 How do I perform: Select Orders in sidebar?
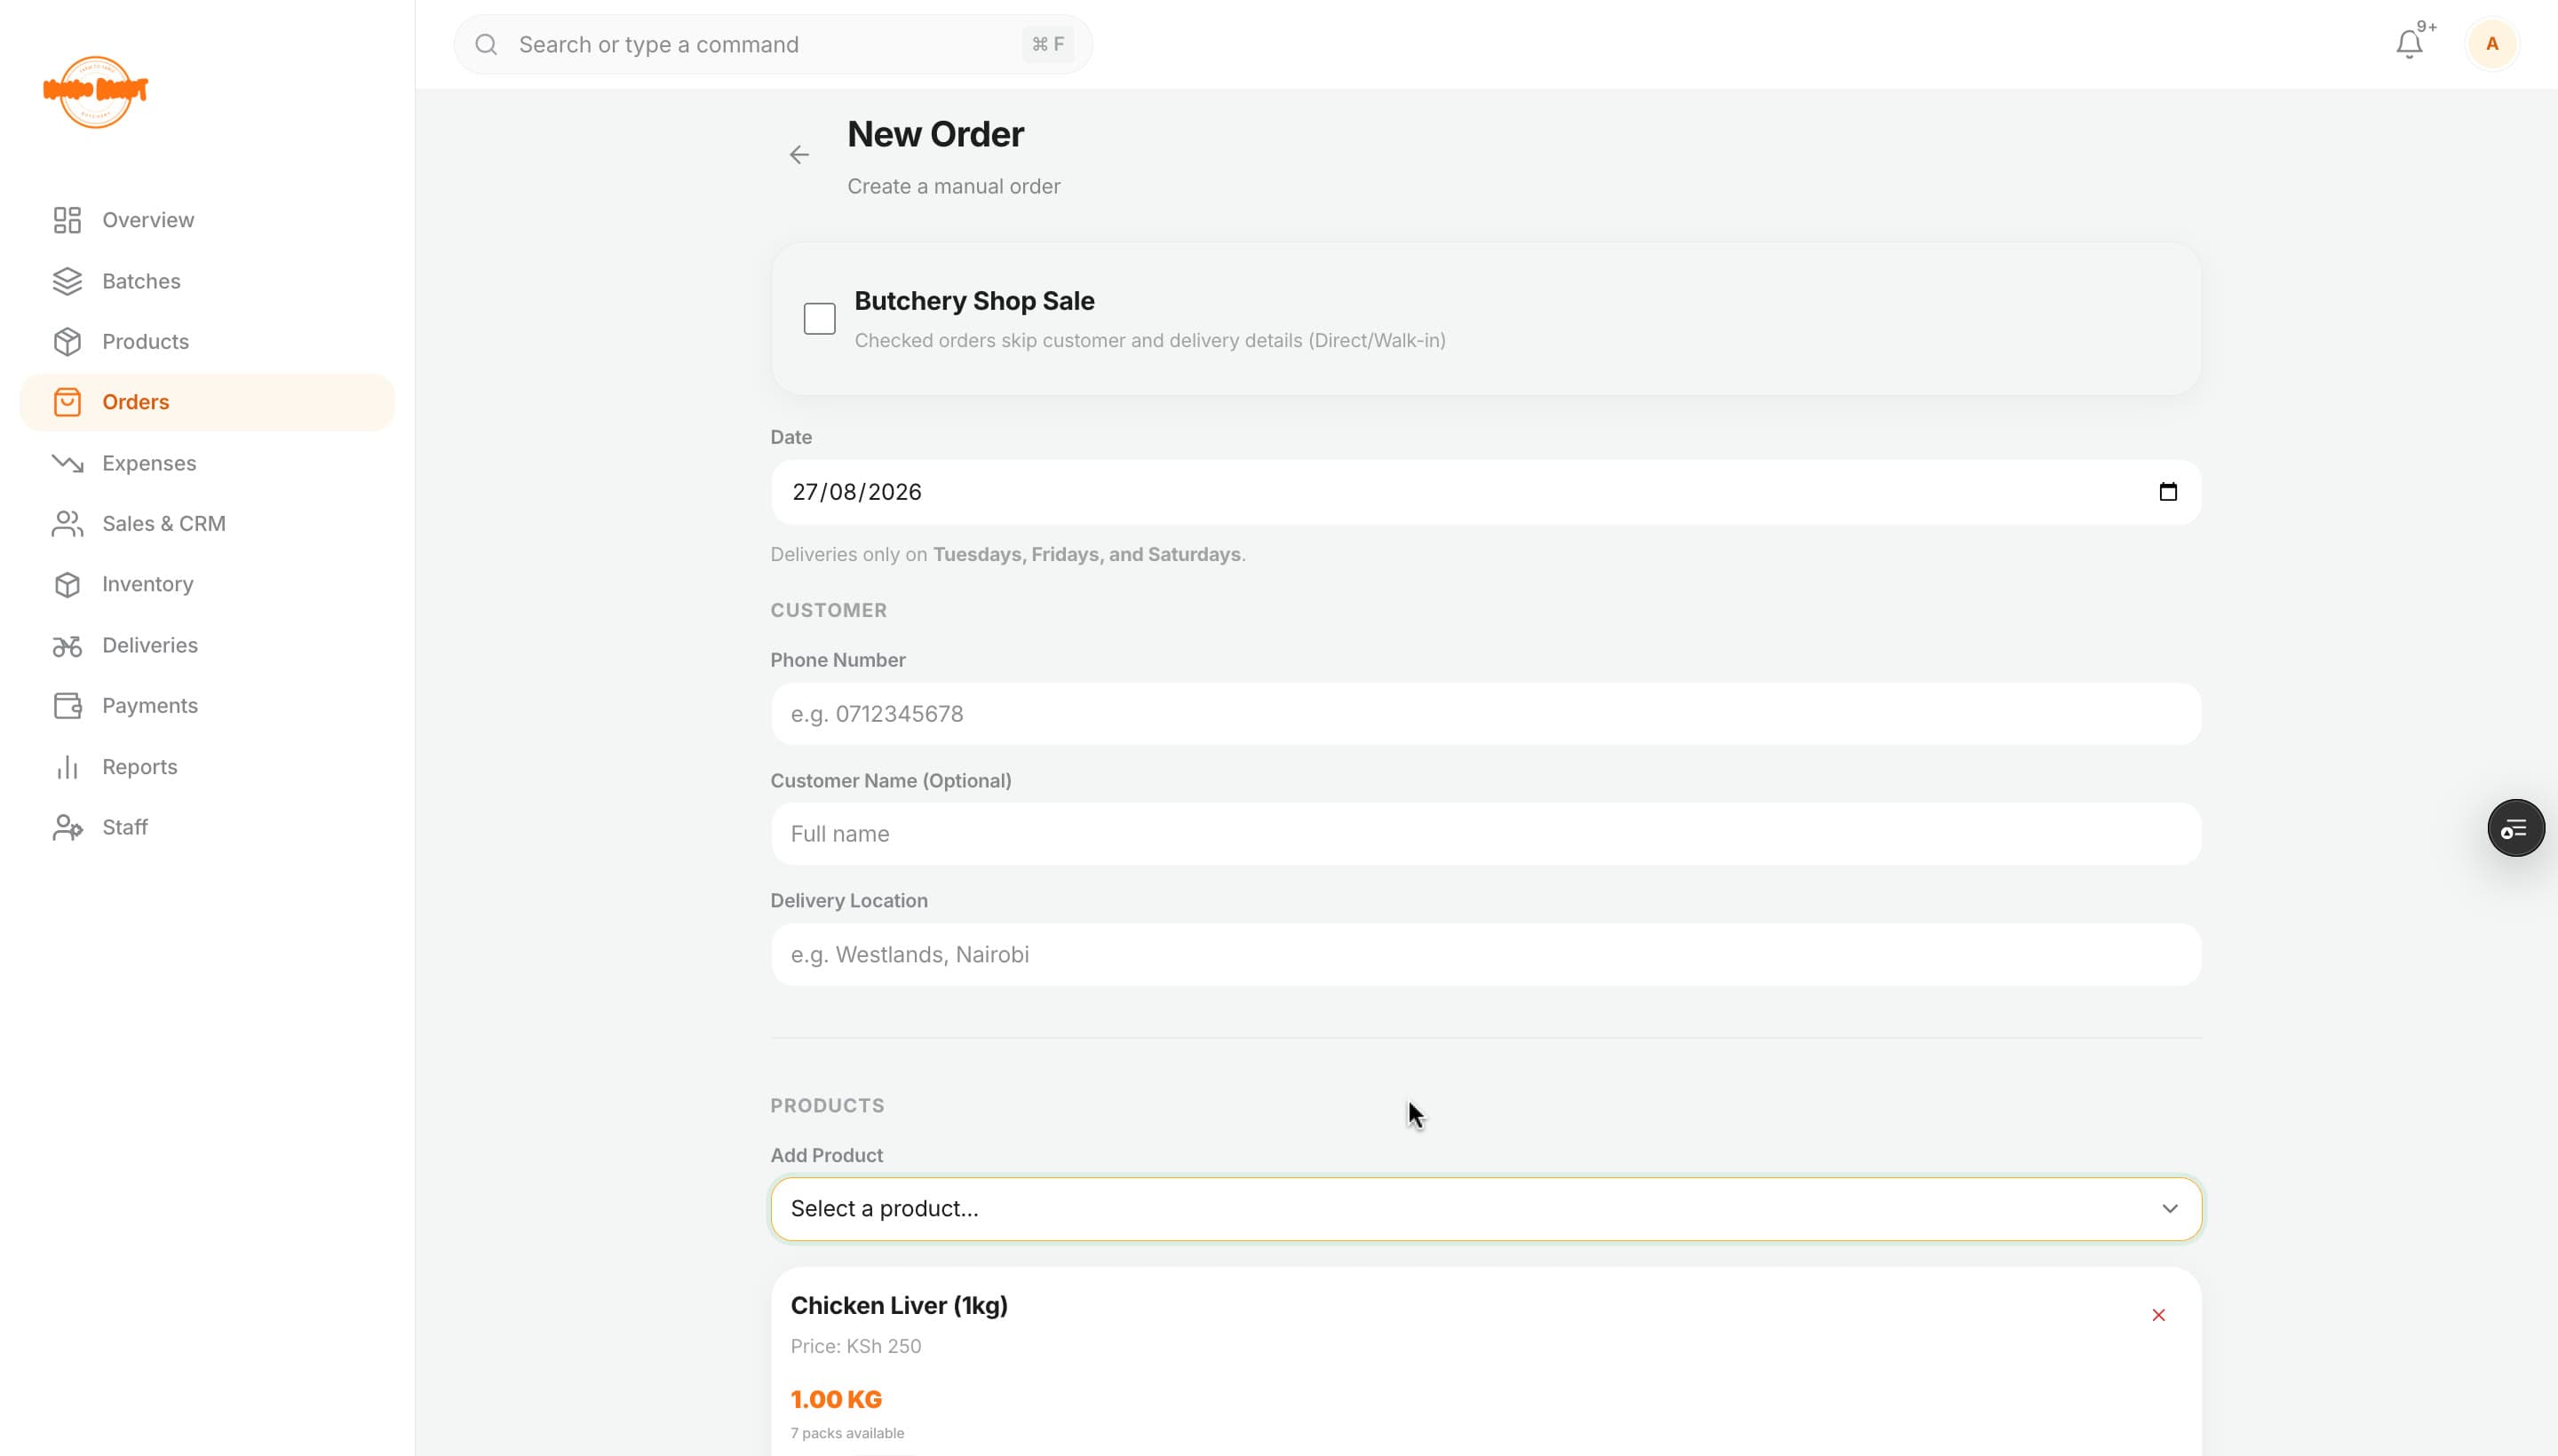coord(207,402)
